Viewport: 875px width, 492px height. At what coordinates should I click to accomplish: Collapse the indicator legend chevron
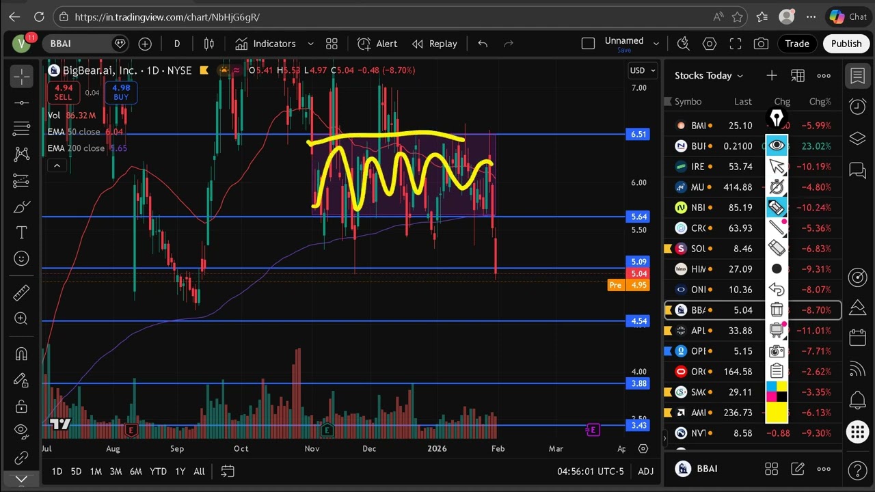pyautogui.click(x=57, y=165)
